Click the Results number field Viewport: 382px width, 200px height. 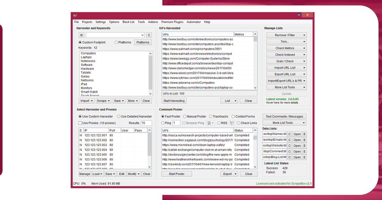pos(146,123)
